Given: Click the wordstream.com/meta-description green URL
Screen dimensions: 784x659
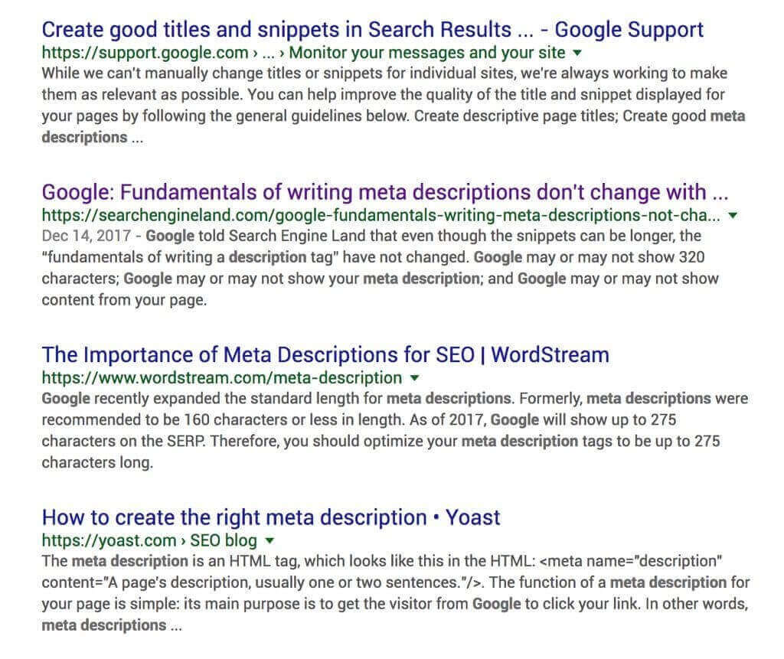Looking at the screenshot, I should (222, 377).
